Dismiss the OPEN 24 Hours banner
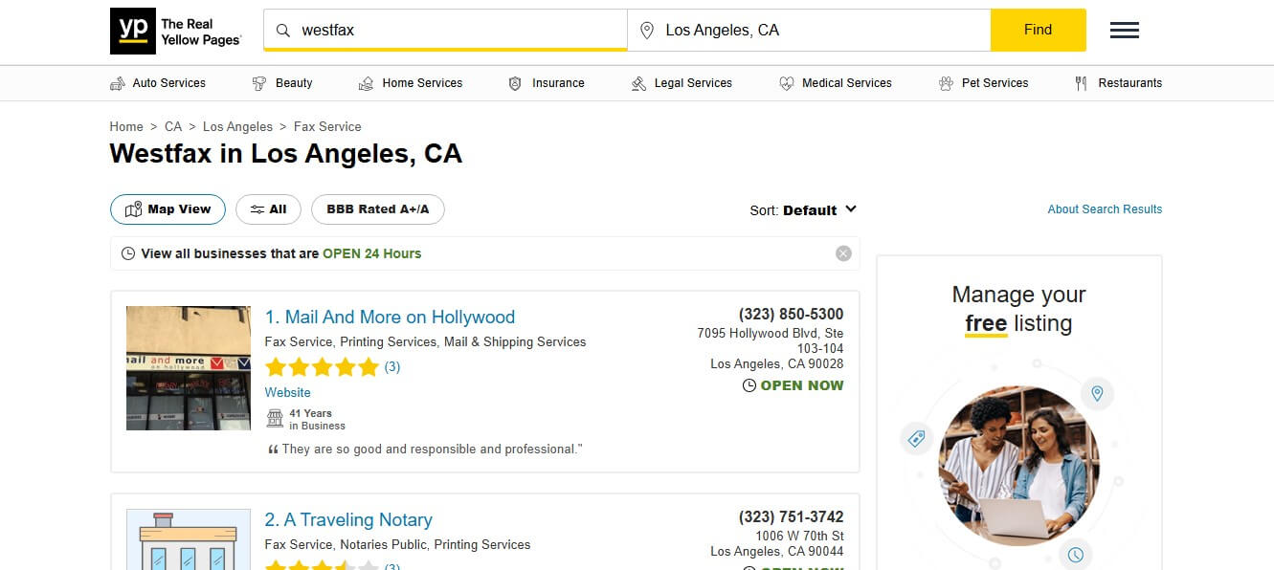 point(842,252)
